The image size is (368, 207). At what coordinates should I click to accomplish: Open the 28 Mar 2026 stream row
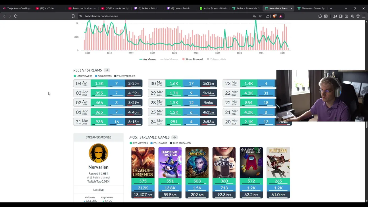183,103
